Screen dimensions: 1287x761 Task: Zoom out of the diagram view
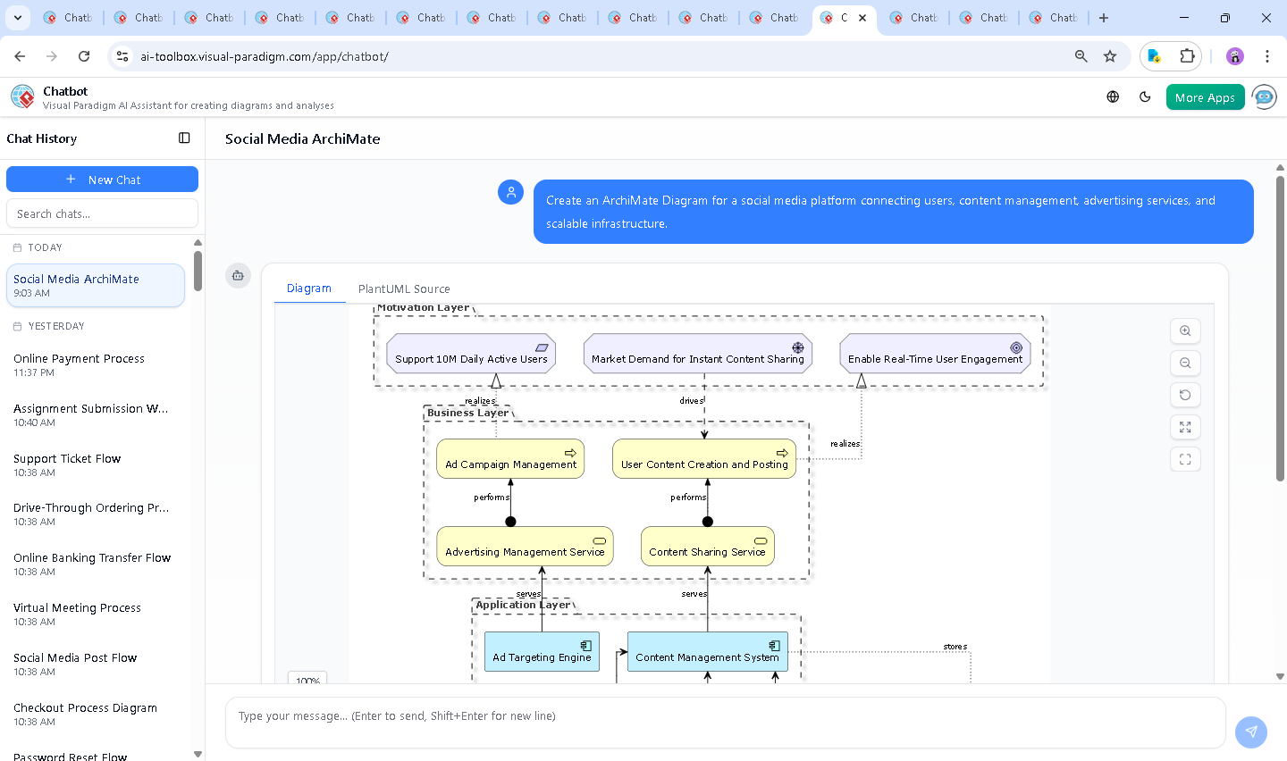(x=1185, y=363)
